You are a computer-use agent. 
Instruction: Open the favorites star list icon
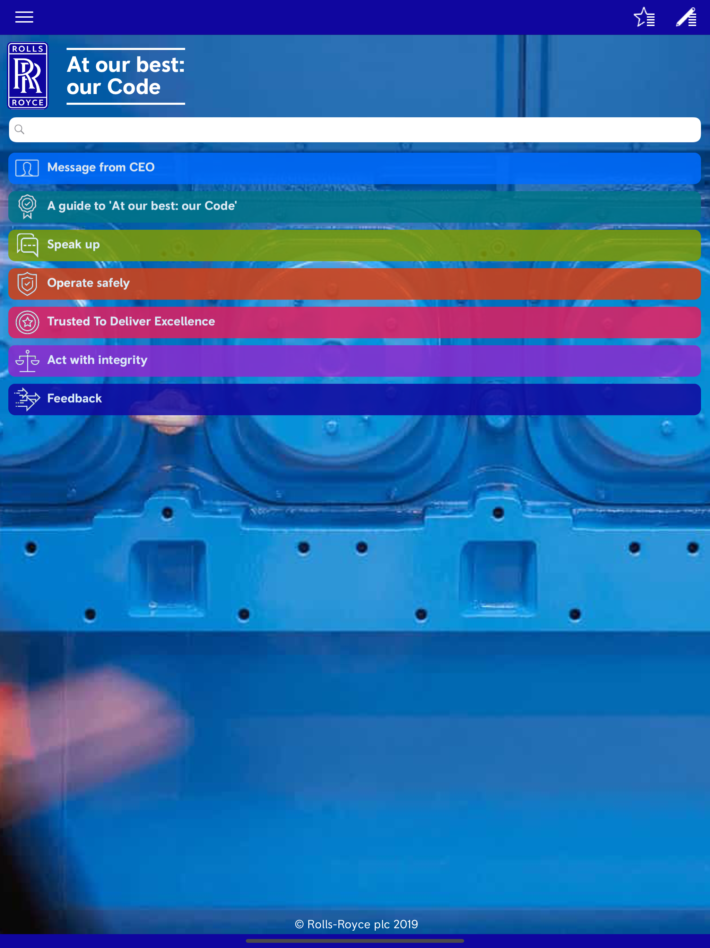pyautogui.click(x=644, y=17)
